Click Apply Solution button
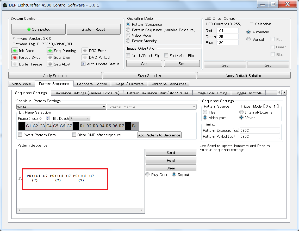The image size is (299, 231). [55, 76]
